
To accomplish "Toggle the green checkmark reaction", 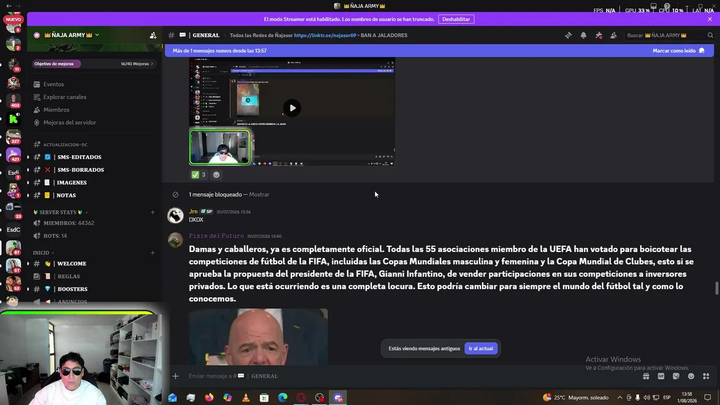I will click(x=198, y=174).
